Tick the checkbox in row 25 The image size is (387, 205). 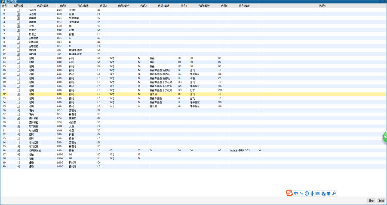[x=18, y=106]
